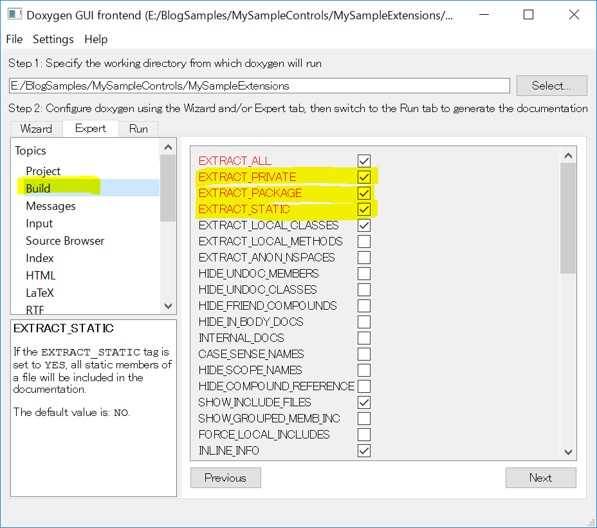Enable the HIDE_IN_BODY_DOCS checkbox
597x528 pixels.
[x=364, y=322]
